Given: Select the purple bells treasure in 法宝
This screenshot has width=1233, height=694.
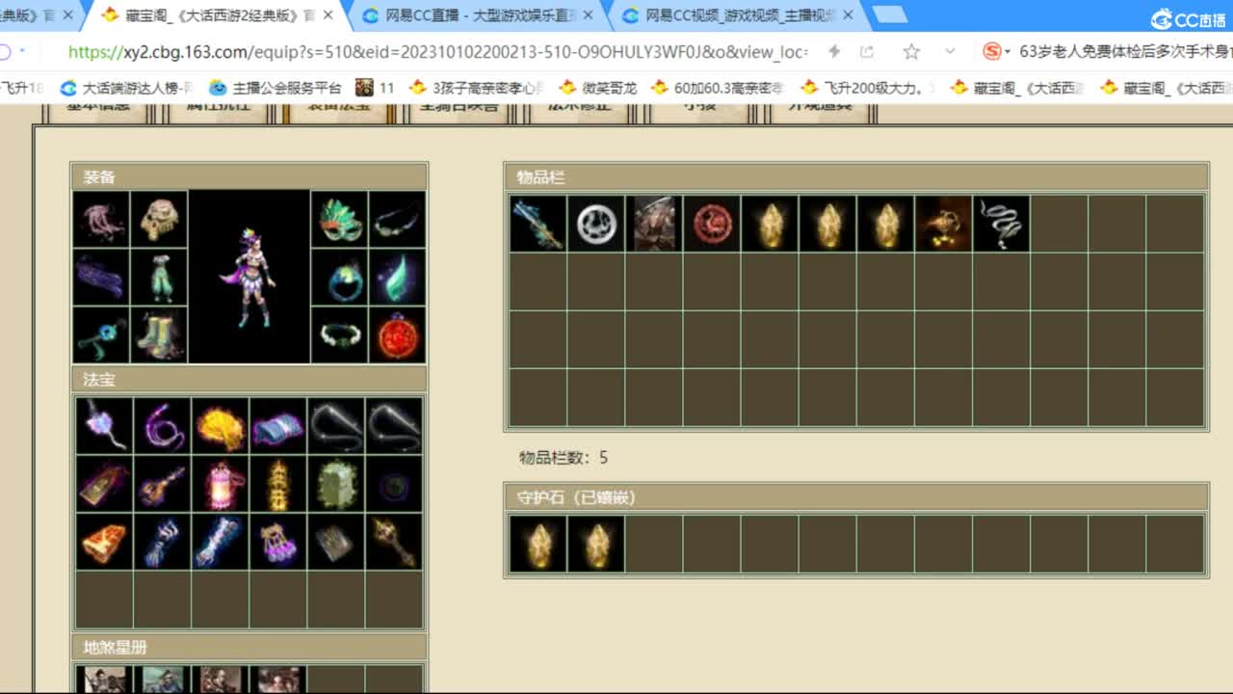Looking at the screenshot, I should coord(277,541).
